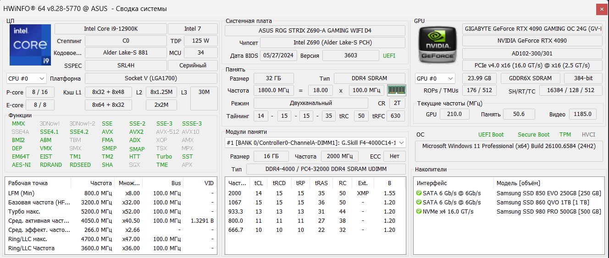
Task: Expand the memory module bank selector
Action: tap(316, 143)
